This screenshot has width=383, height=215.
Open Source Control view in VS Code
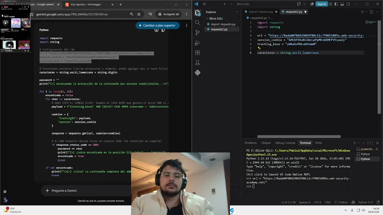197,33
